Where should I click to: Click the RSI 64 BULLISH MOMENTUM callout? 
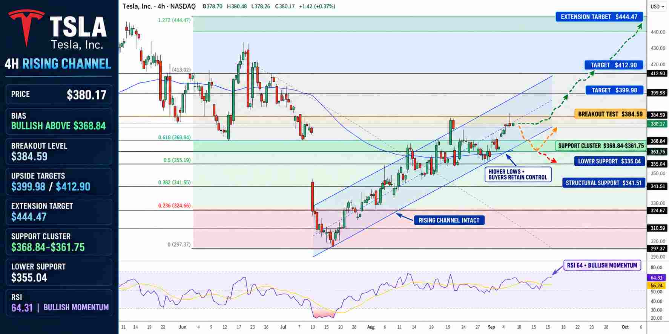pyautogui.click(x=602, y=265)
